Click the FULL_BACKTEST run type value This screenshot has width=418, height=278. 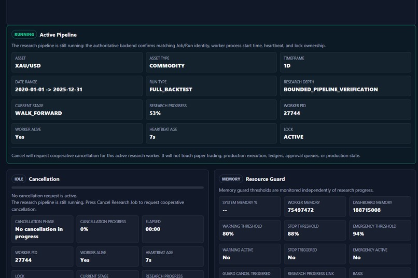(171, 90)
